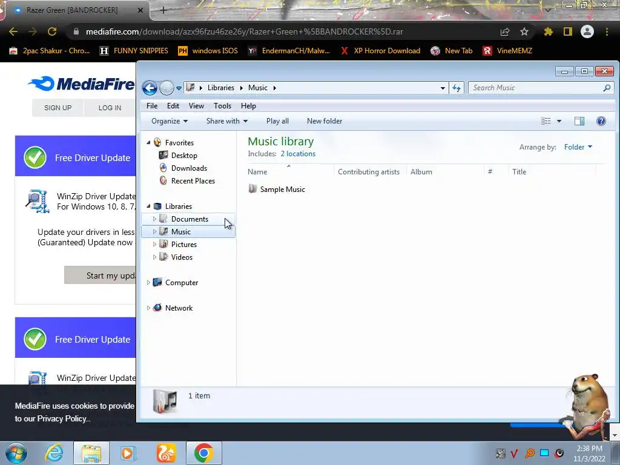Open the Share with dropdown

[226, 121]
